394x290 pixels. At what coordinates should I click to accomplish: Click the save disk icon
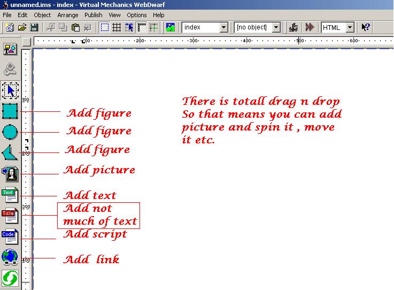(x=34, y=27)
